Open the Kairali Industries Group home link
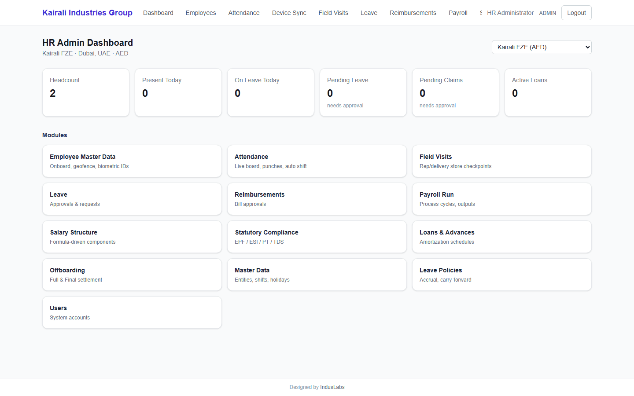Screen dimensions: 634x396 tap(87, 13)
